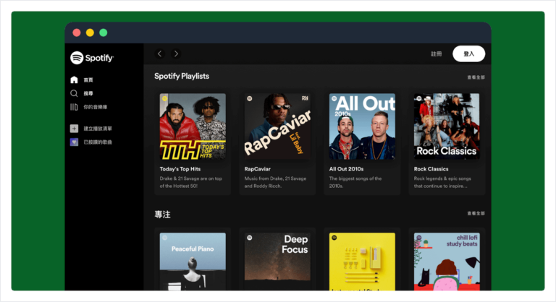The width and height of the screenshot is (556, 302).
Task: Choose 已按讚的歌曲 in the sidebar
Action: [x=98, y=142]
